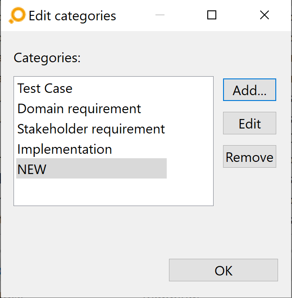Viewport: 292px width, 298px height.
Task: Minimize the Edit categories dialog
Action: (x=160, y=15)
